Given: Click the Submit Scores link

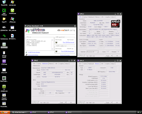Looking at the screenshot, I should pyautogui.click(x=65, y=55).
